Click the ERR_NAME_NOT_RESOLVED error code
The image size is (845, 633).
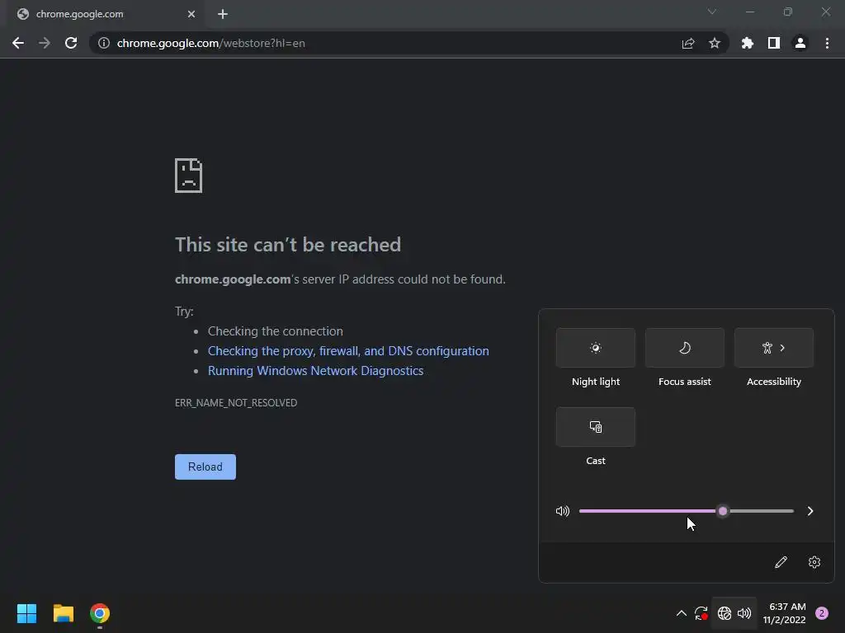point(236,402)
